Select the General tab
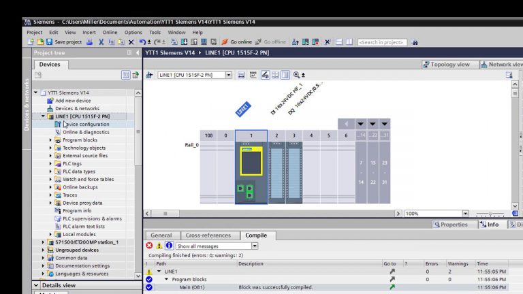This screenshot has width=523, height=294. (161, 235)
